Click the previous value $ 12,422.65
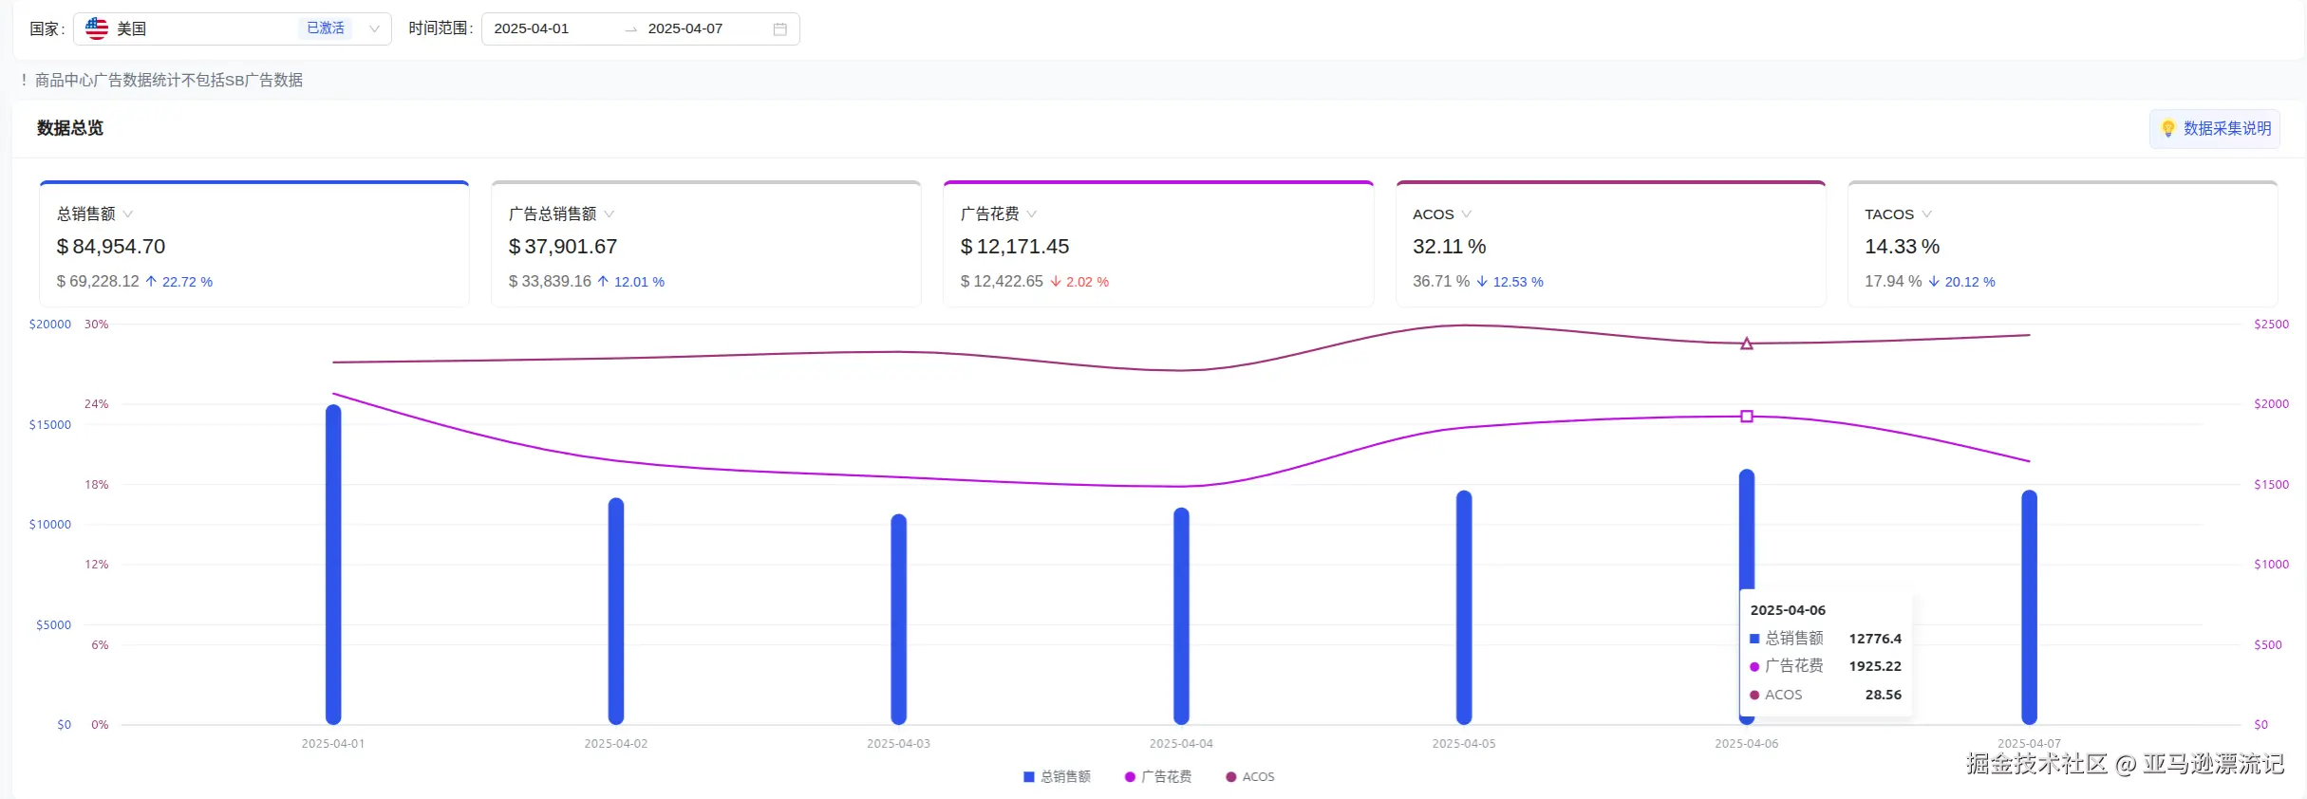The width and height of the screenshot is (2307, 799). tap(1002, 282)
